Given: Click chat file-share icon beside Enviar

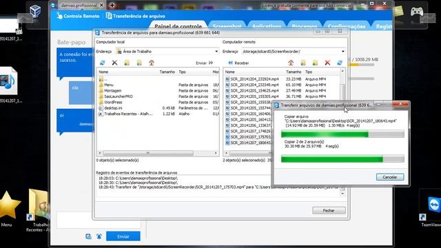Looking at the screenshot, I should click(x=88, y=236).
